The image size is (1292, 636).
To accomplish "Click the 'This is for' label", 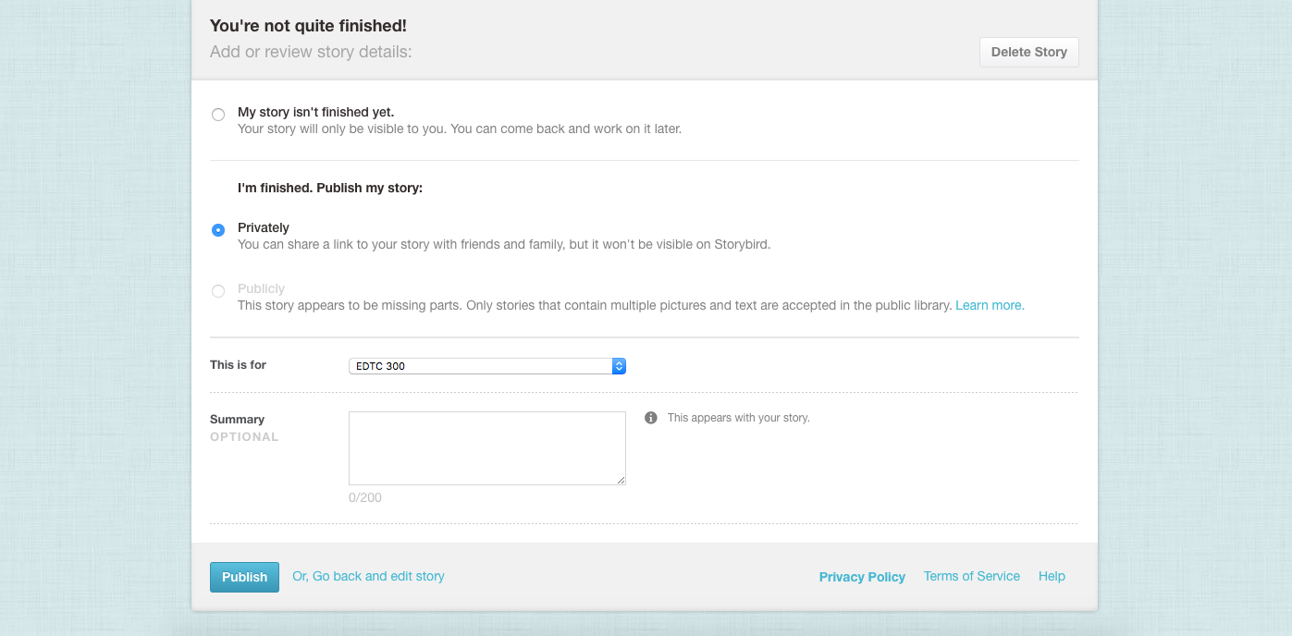I will tap(238, 365).
